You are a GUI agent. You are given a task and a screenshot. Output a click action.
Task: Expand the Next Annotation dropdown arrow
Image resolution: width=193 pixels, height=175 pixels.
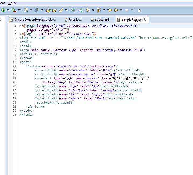click(x=93, y=10)
